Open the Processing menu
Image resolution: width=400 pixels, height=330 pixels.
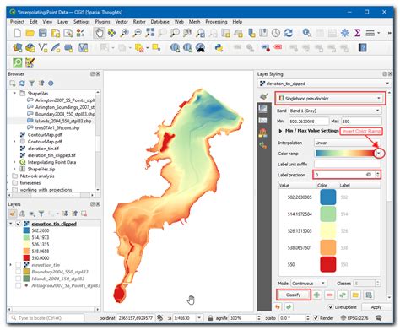[216, 22]
